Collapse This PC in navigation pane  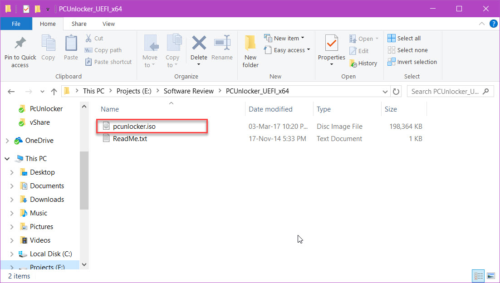(x=7, y=158)
